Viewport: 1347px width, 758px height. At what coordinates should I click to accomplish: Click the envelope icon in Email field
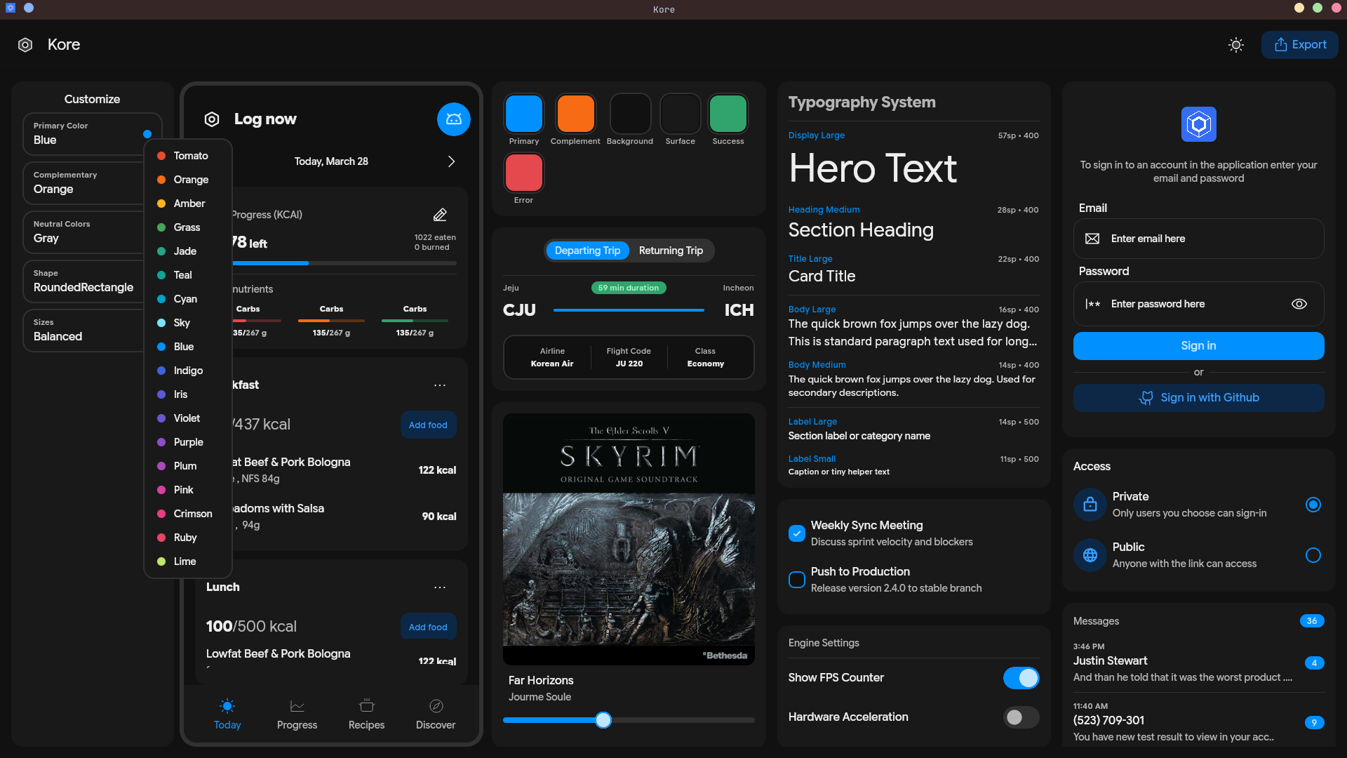pos(1092,239)
